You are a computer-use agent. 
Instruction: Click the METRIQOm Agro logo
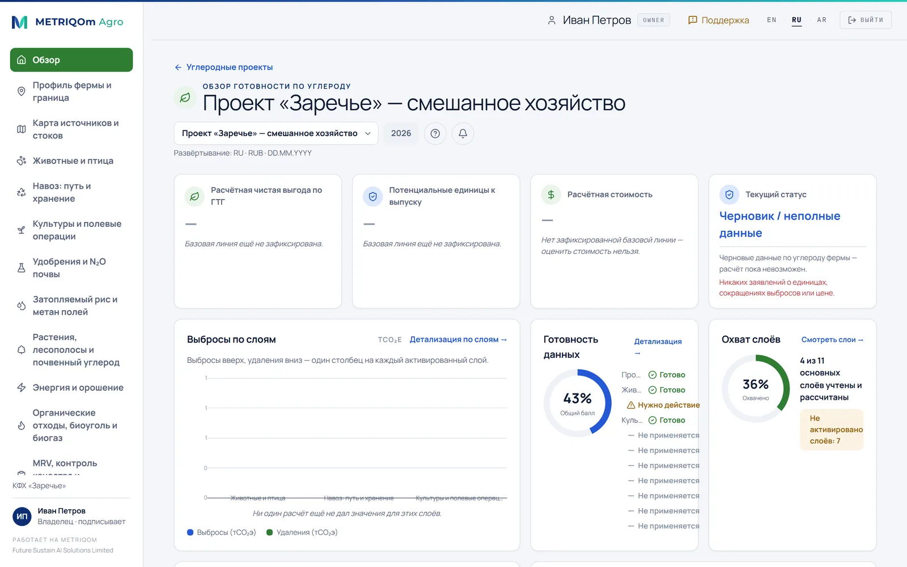[67, 22]
